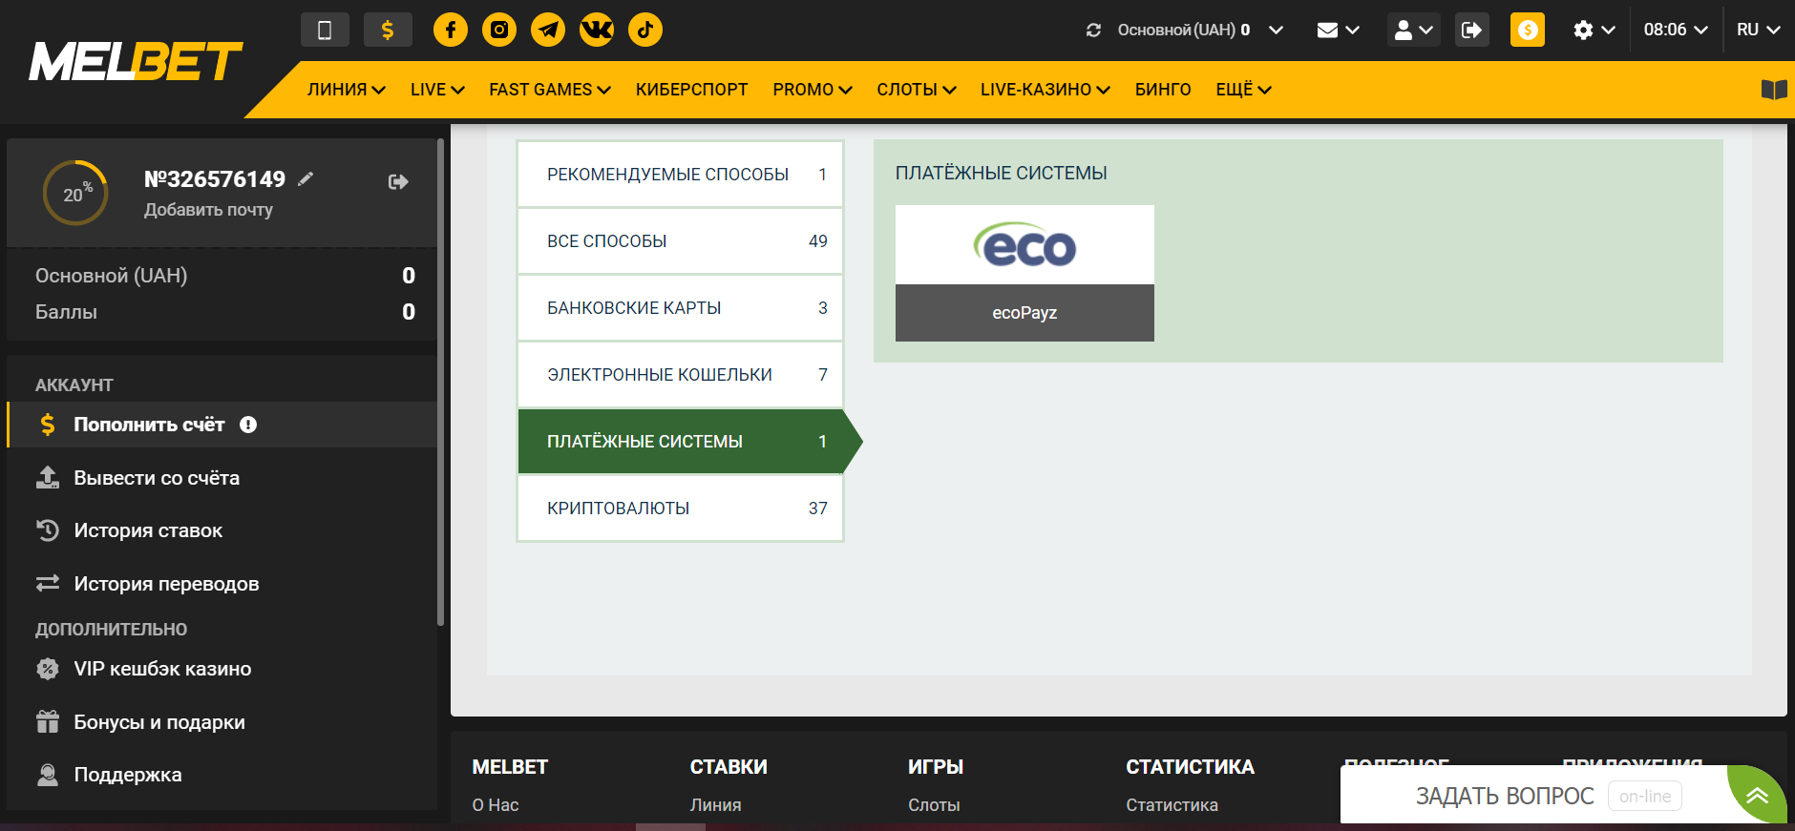This screenshot has width=1795, height=831.
Task: Open Melbet Telegram channel icon
Action: click(x=548, y=30)
